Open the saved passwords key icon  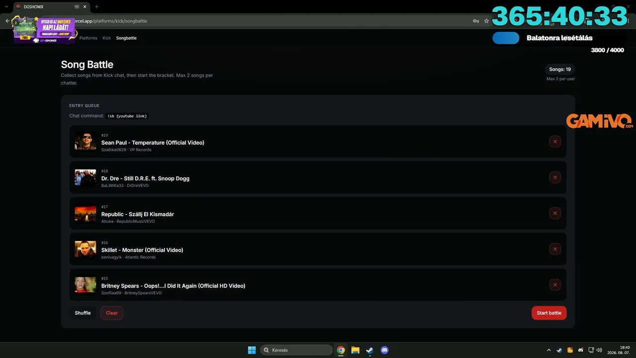[476, 21]
